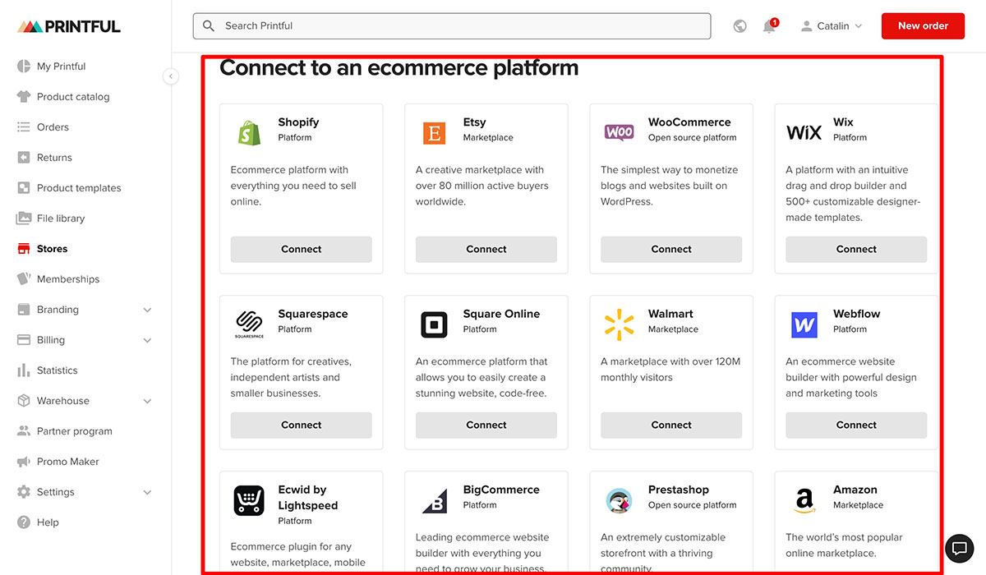Select Returns in the sidebar
Viewport: 986px width, 575px height.
click(x=55, y=157)
